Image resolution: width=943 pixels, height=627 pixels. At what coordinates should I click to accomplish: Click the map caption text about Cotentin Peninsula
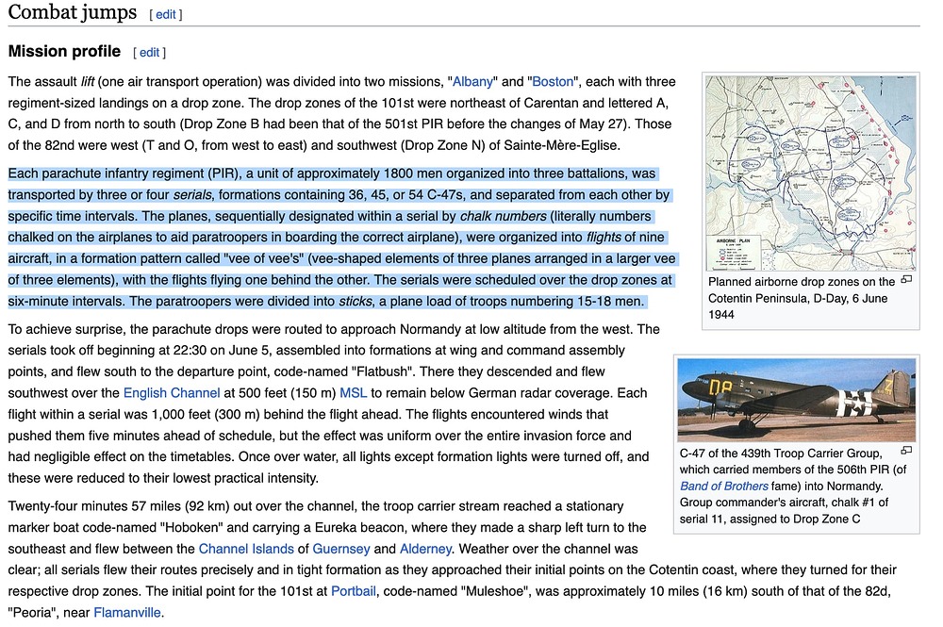802,298
